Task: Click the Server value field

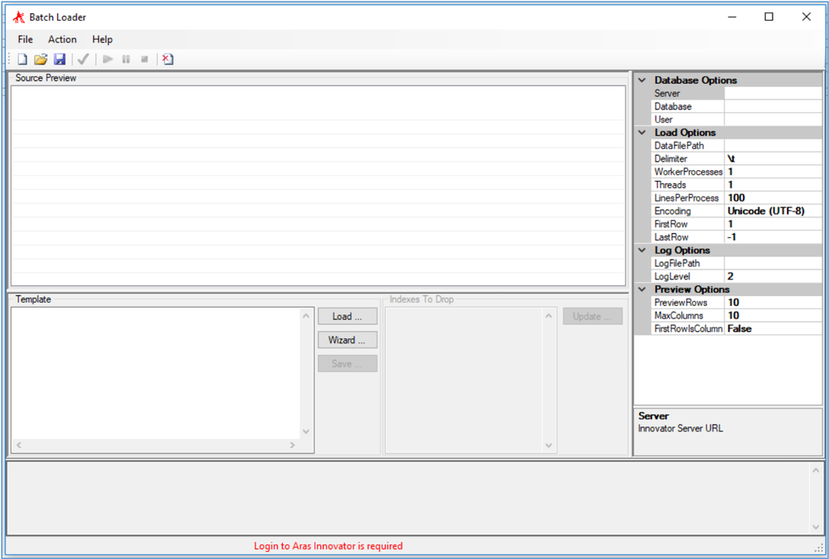Action: [773, 94]
